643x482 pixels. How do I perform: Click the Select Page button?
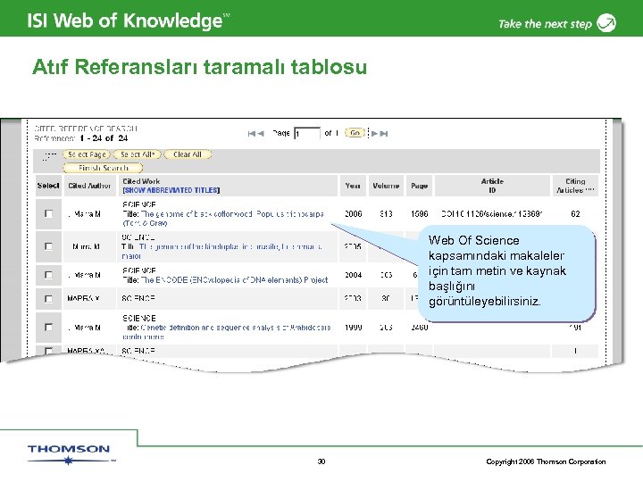(x=87, y=154)
